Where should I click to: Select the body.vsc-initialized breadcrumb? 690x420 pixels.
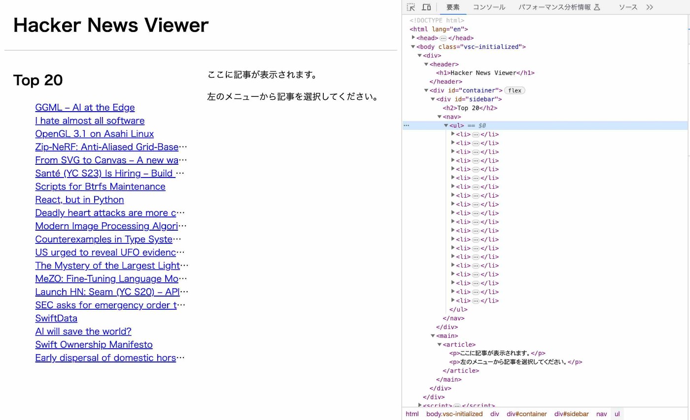(x=454, y=414)
